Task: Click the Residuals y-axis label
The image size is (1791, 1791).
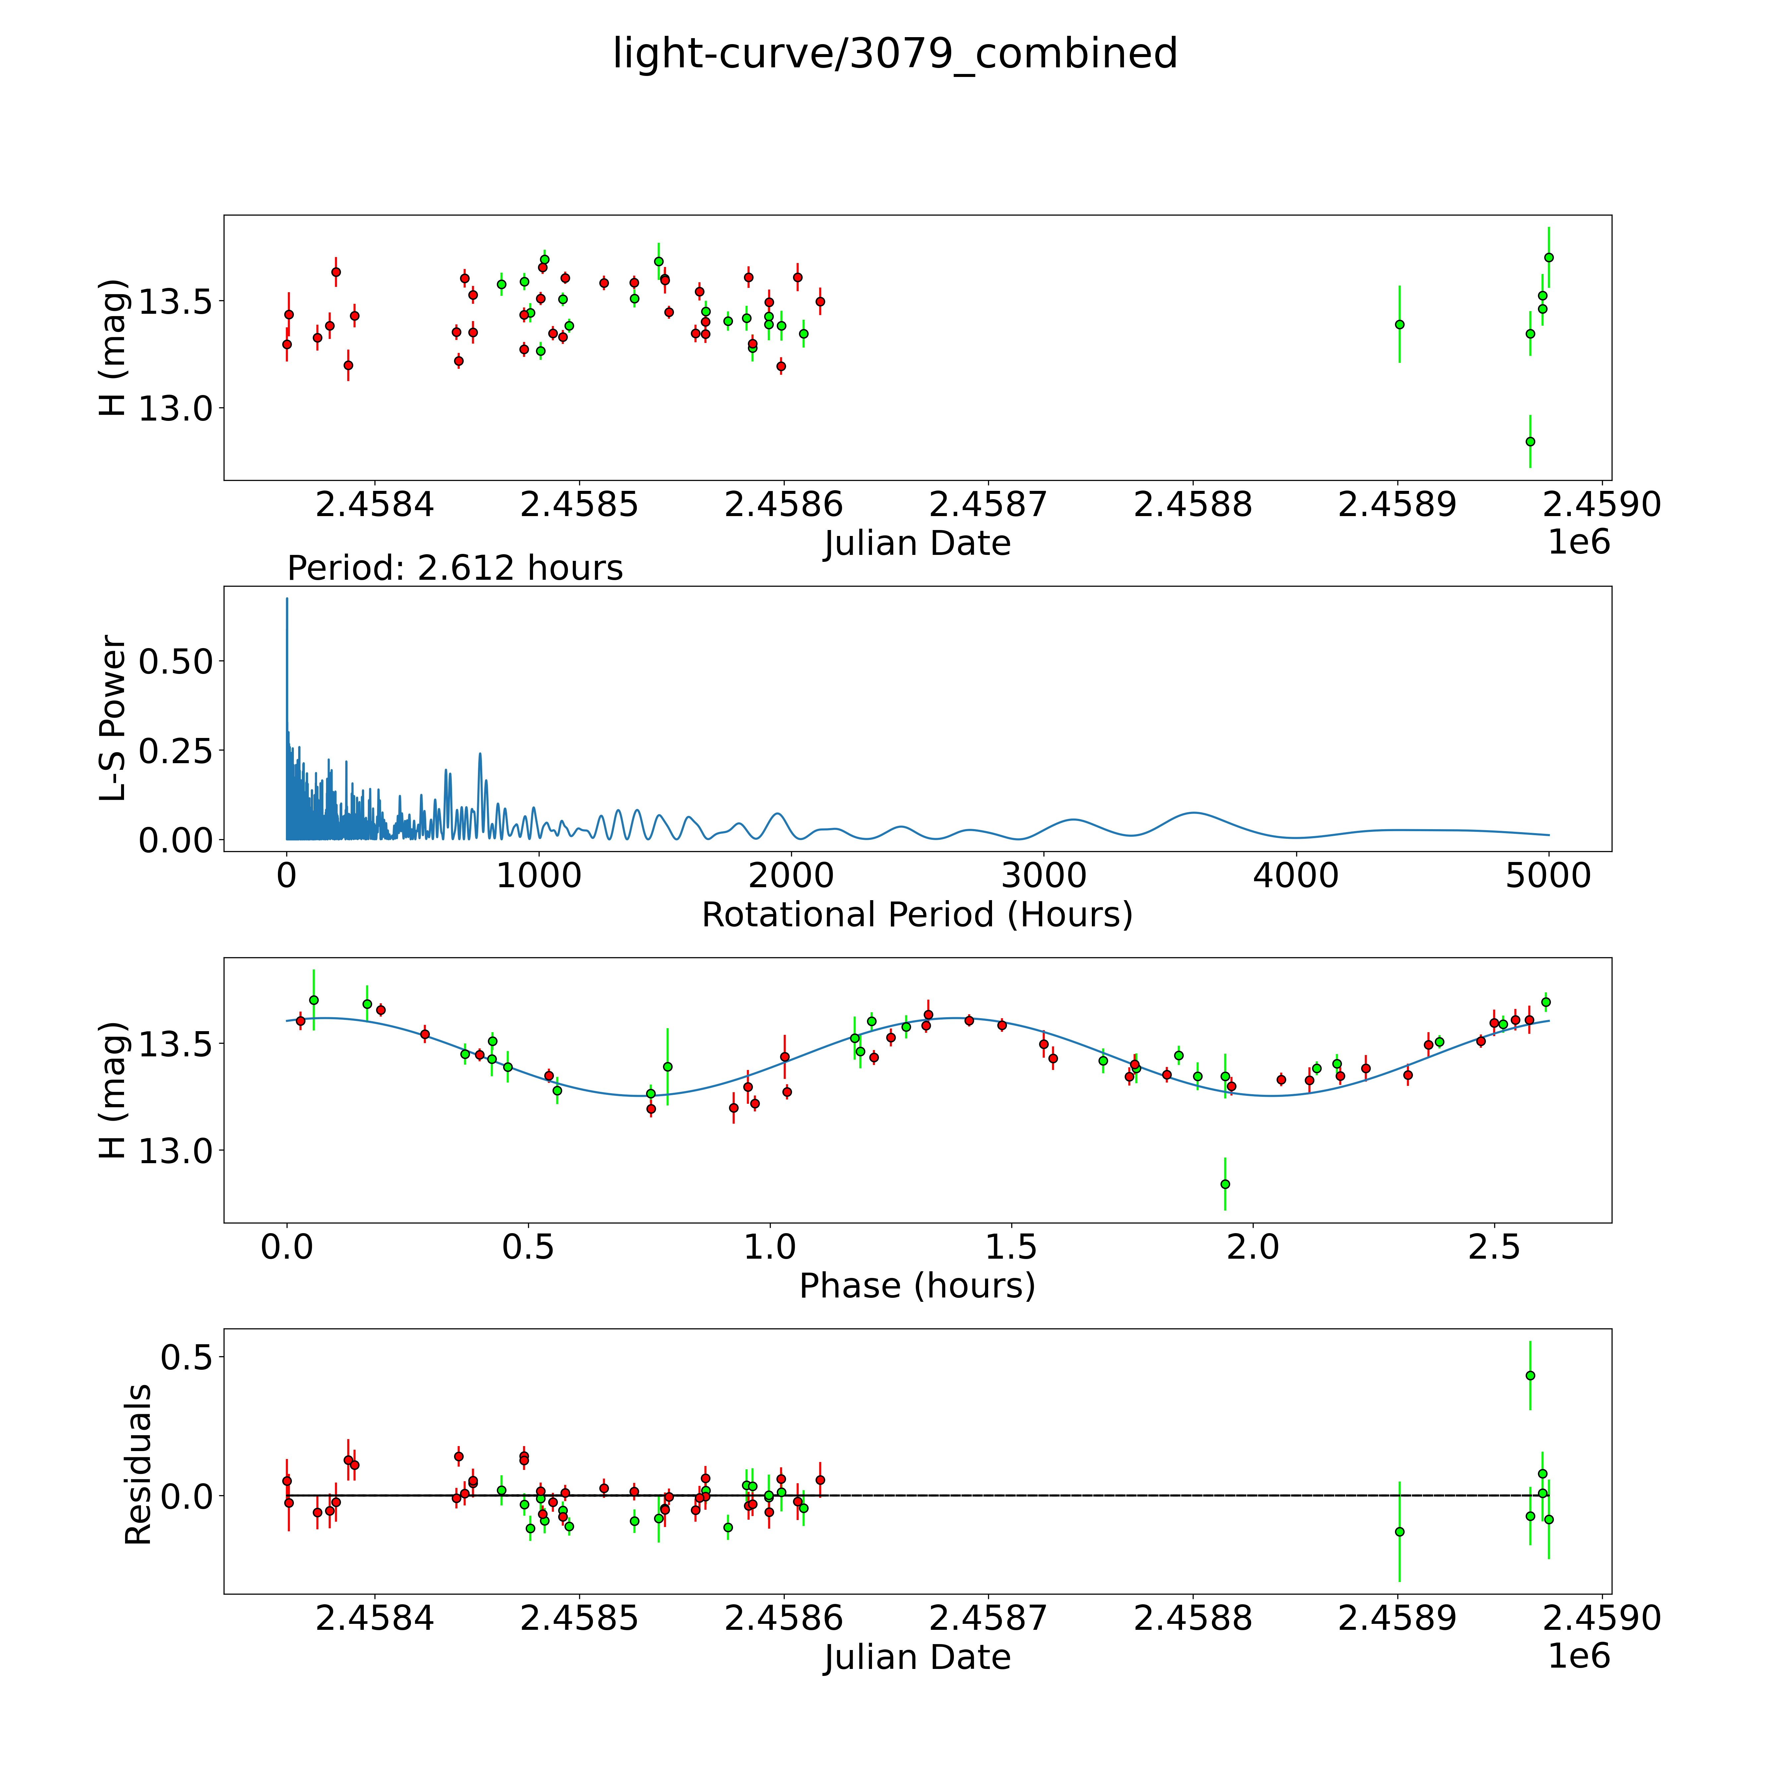Action: pyautogui.click(x=138, y=1465)
